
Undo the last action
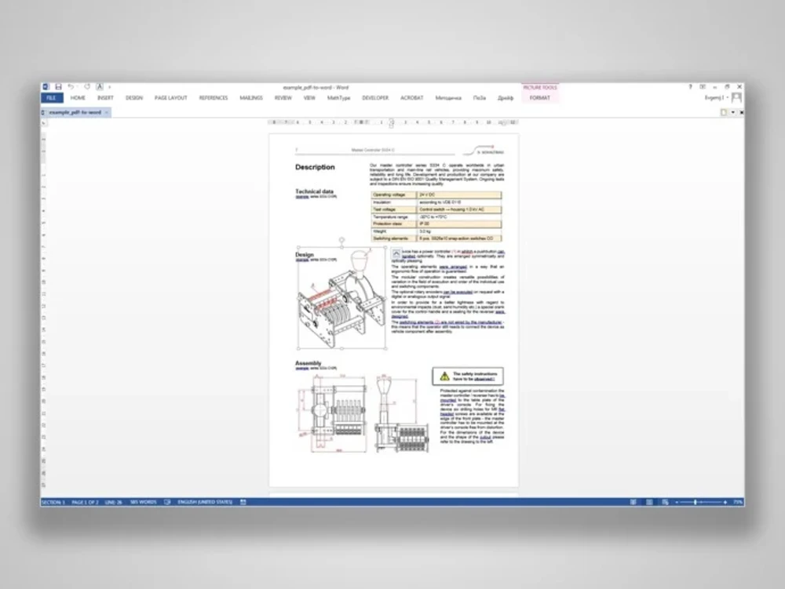pyautogui.click(x=71, y=87)
